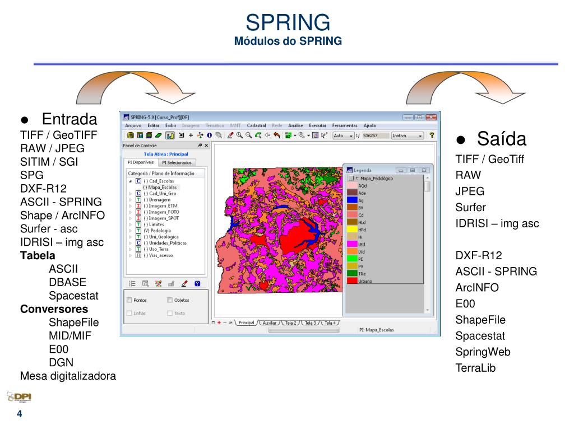
Task: Switch to the Tela 4 tab
Action: [x=330, y=323]
